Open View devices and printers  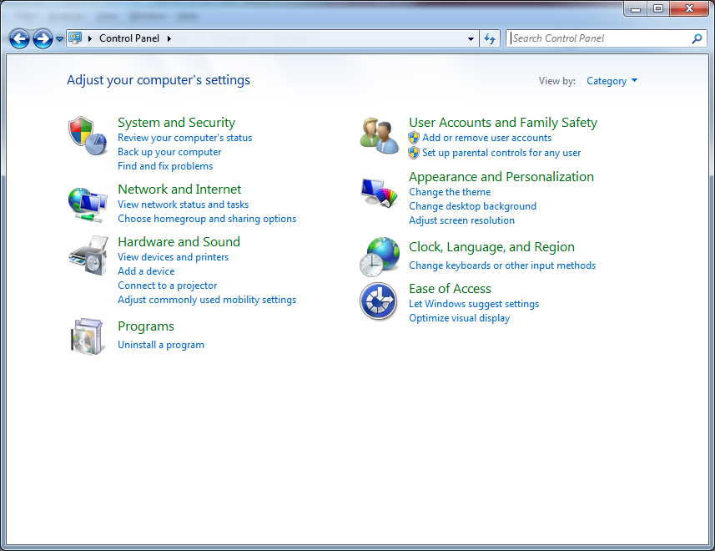click(x=174, y=257)
